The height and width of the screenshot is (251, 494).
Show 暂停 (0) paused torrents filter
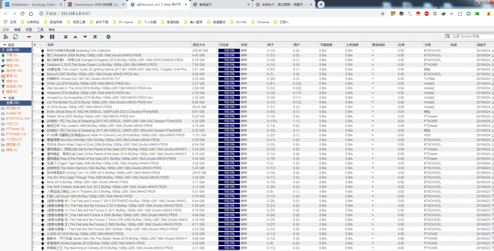point(12,76)
